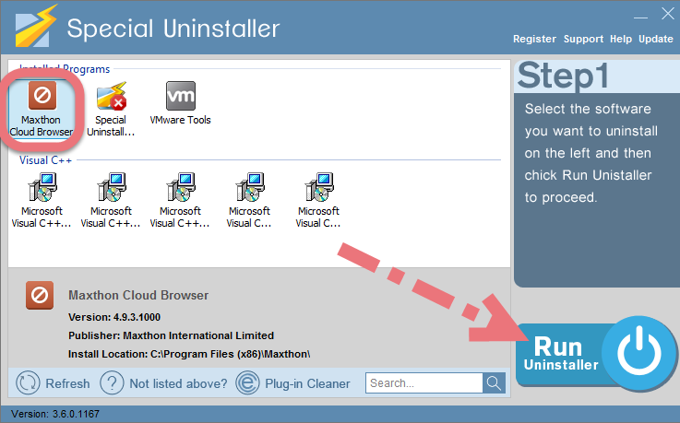Open the Not listed above? link

tap(178, 383)
